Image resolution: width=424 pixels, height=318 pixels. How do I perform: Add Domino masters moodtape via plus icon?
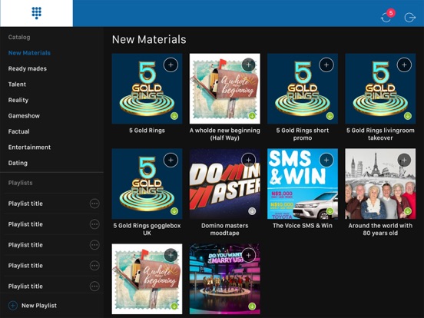tap(249, 160)
